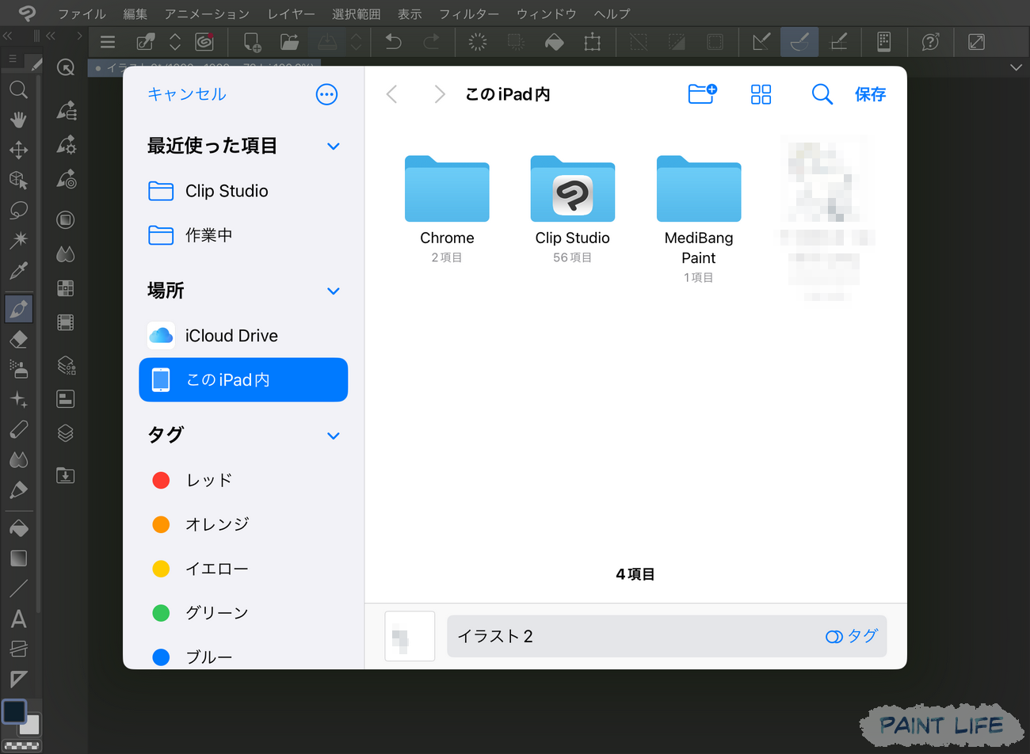
Task: Activate the Zoom magnifier tool
Action: [19, 89]
